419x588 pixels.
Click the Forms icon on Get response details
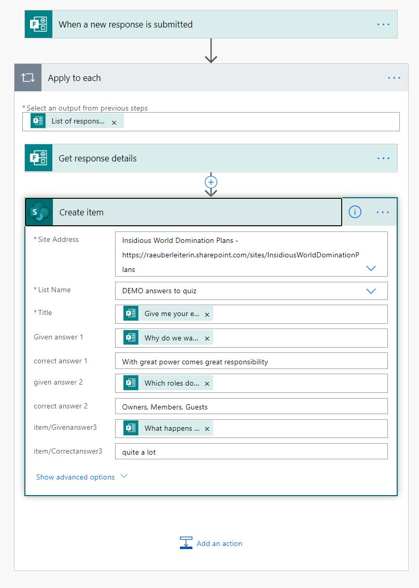tap(38, 158)
